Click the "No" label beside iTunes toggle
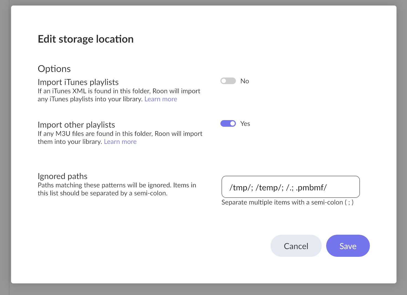This screenshot has width=407, height=295. [244, 81]
